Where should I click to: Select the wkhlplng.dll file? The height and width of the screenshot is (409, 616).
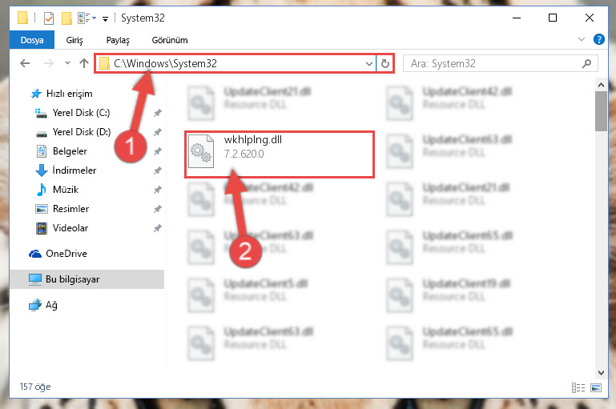click(280, 154)
